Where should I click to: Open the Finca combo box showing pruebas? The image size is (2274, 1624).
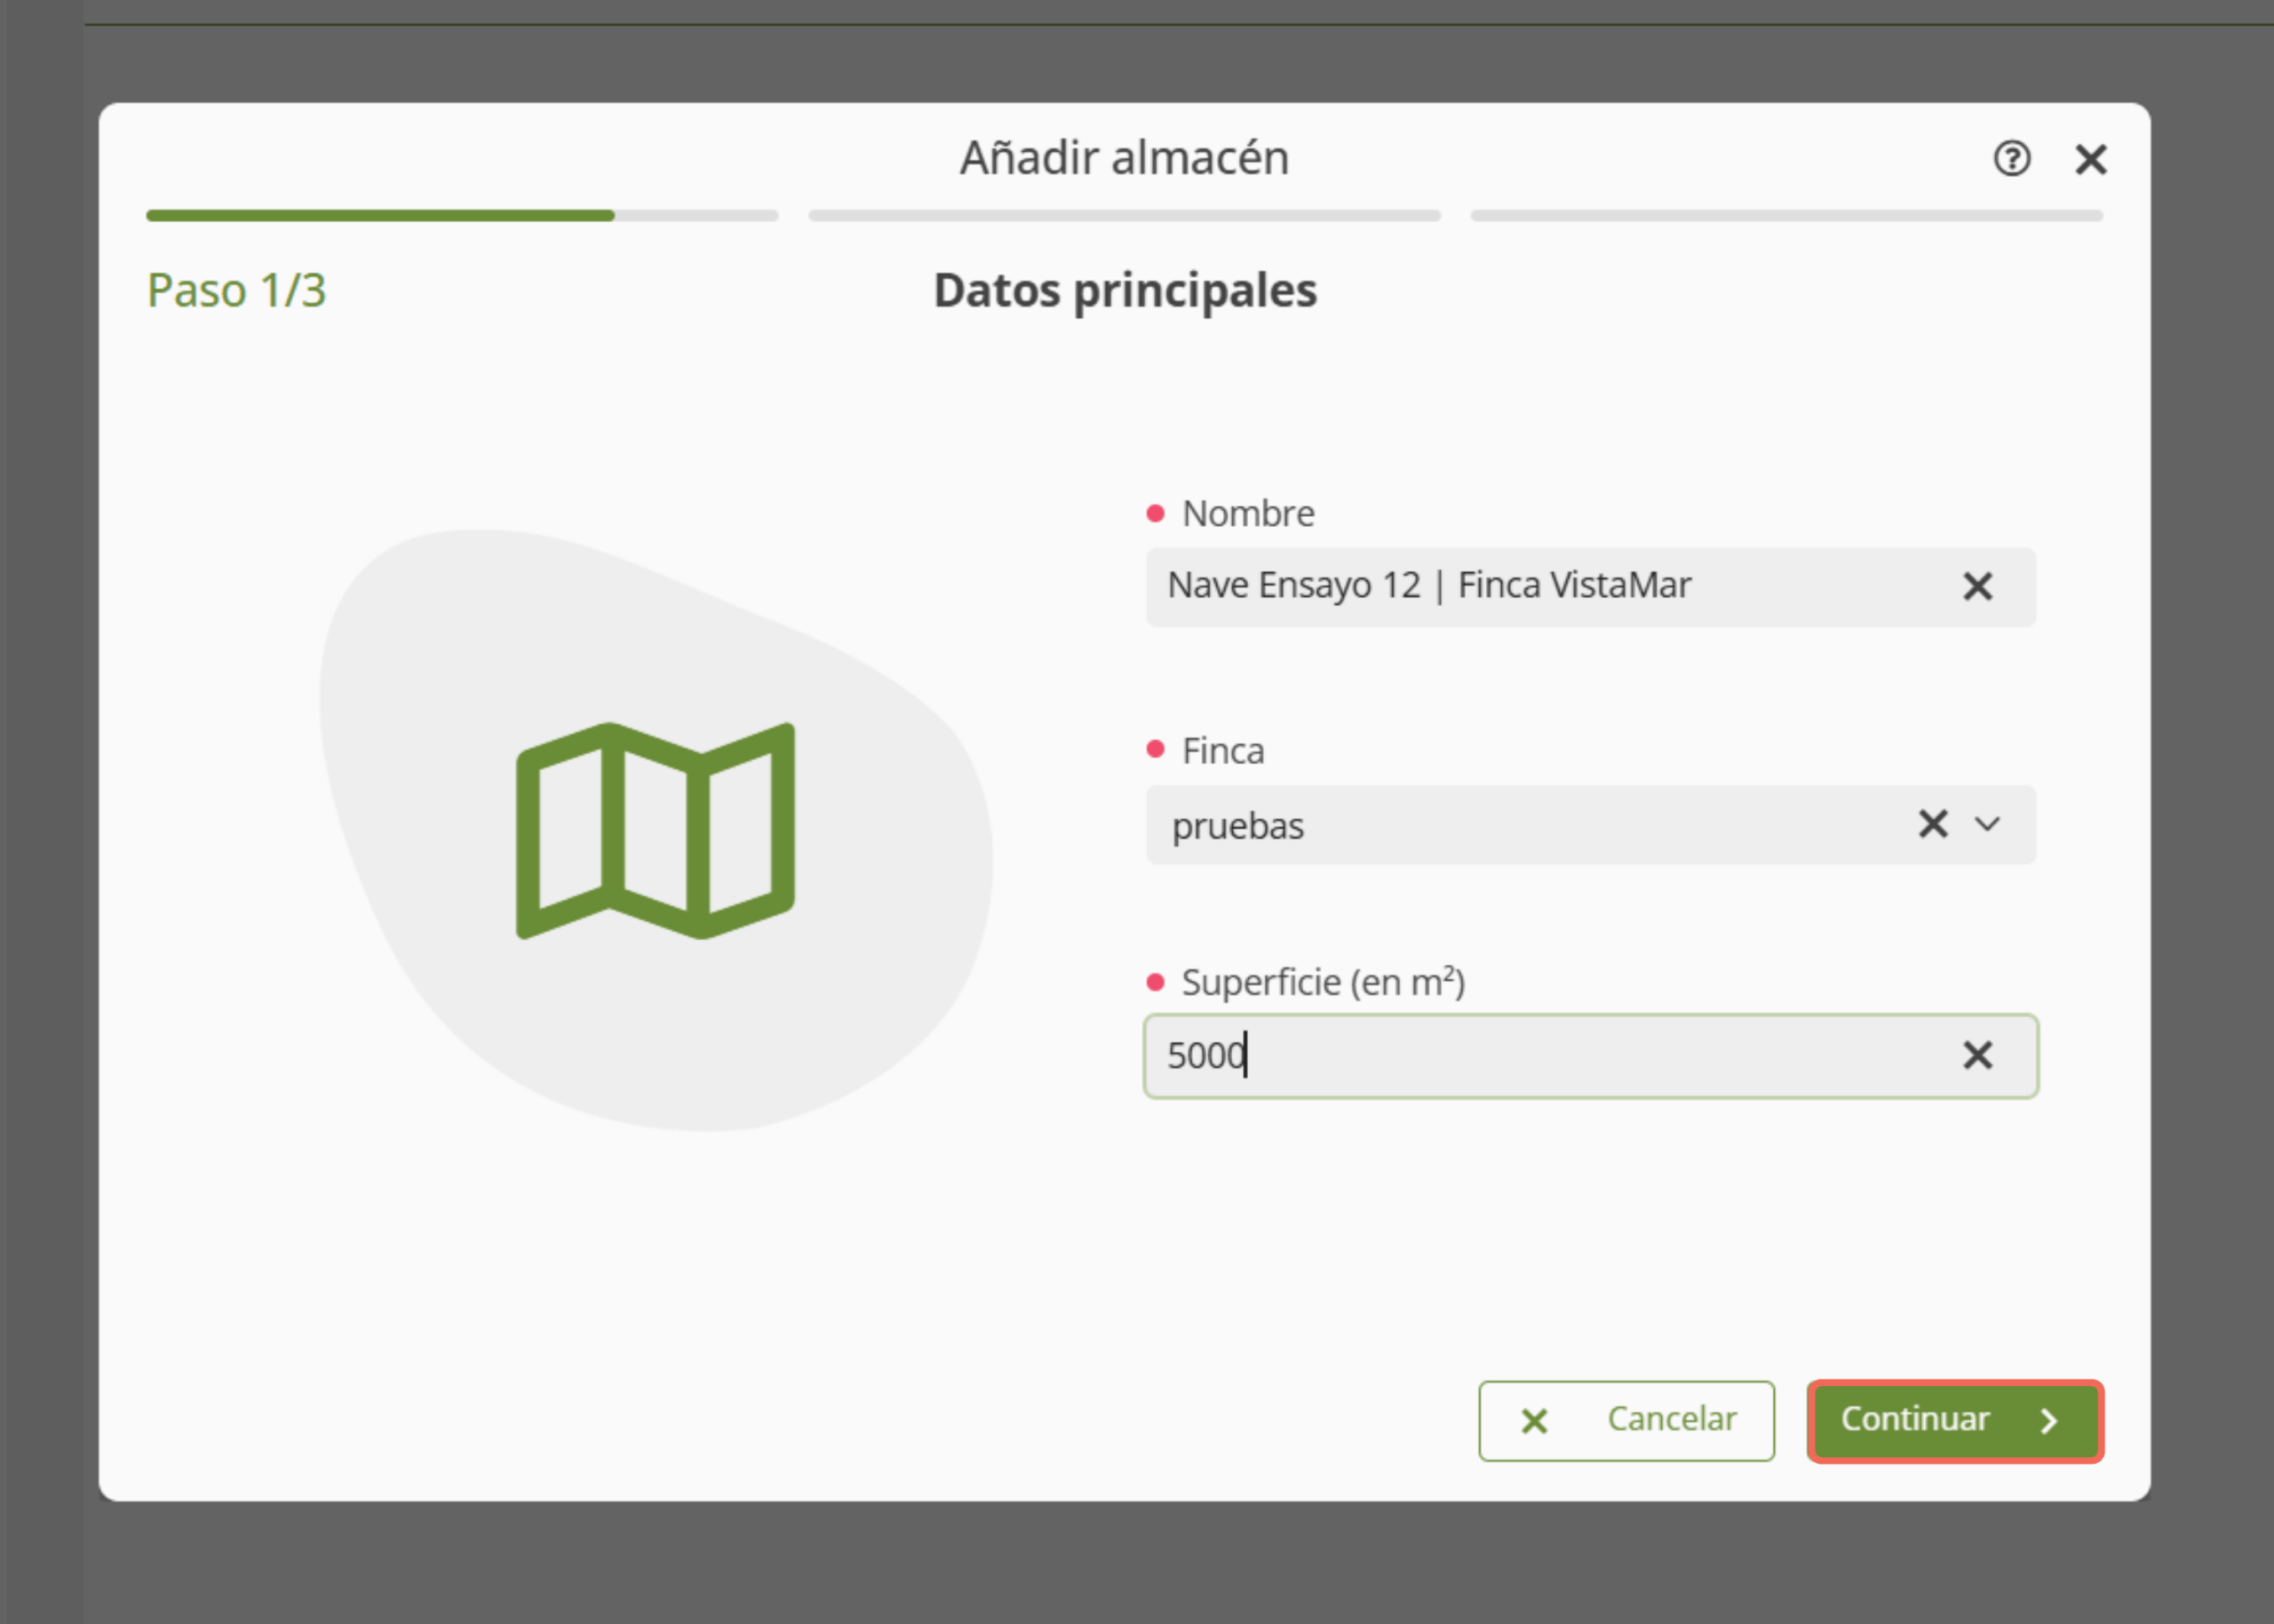click(x=1499, y=826)
